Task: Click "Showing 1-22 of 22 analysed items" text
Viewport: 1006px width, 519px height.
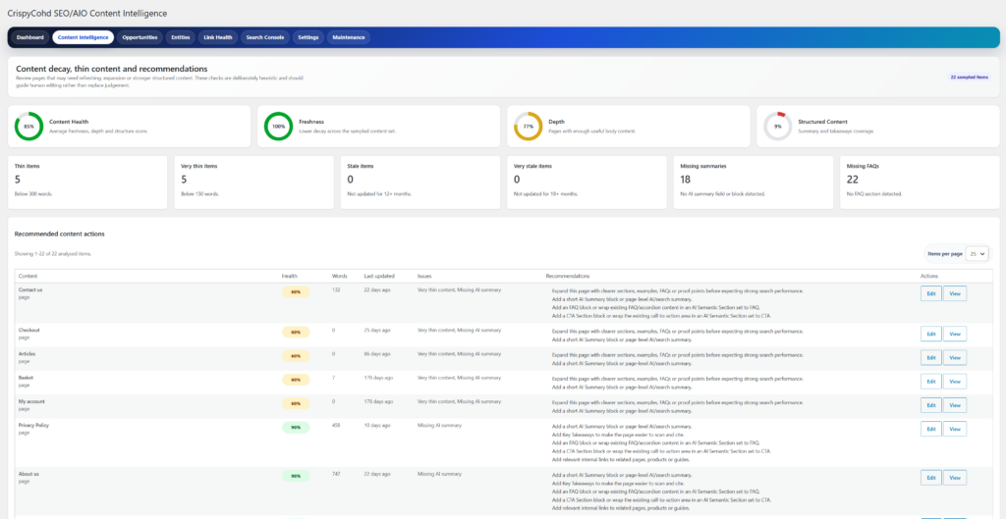Action: point(53,254)
